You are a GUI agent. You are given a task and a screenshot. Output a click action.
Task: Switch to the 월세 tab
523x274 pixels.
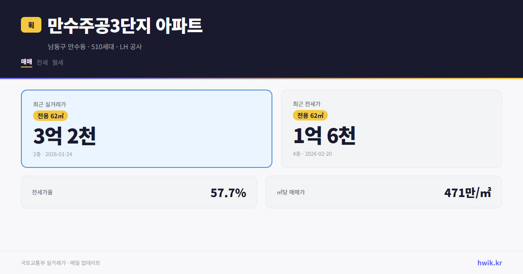[x=57, y=62]
